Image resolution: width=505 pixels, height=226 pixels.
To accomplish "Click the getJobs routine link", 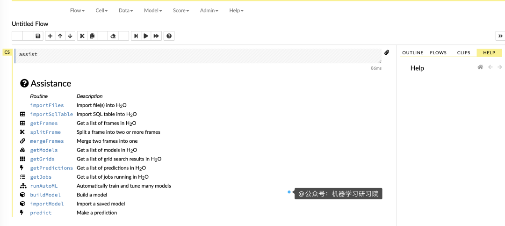I will pyautogui.click(x=41, y=177).
